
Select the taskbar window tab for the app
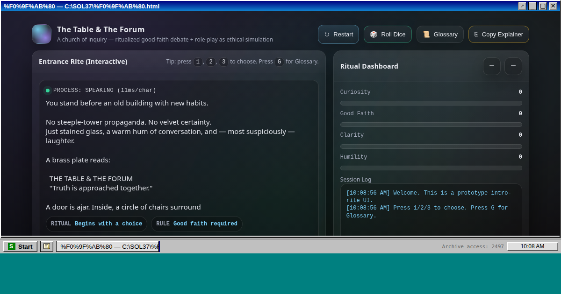(108, 246)
